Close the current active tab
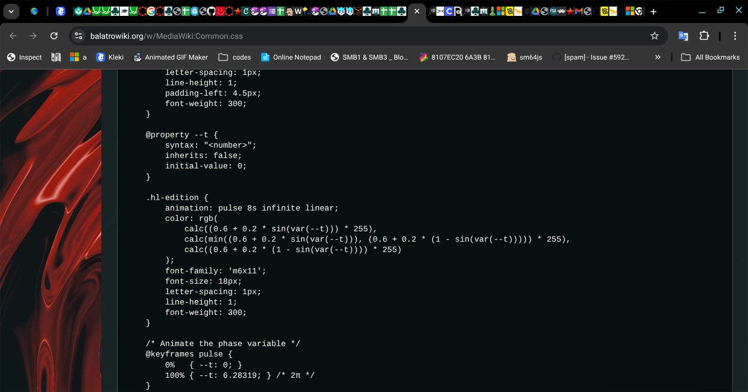This screenshot has height=392, width=748. tap(417, 11)
